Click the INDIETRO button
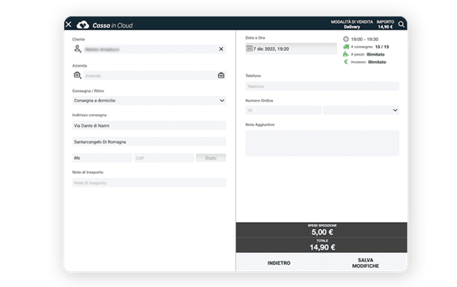457x287 pixels. [x=279, y=262]
